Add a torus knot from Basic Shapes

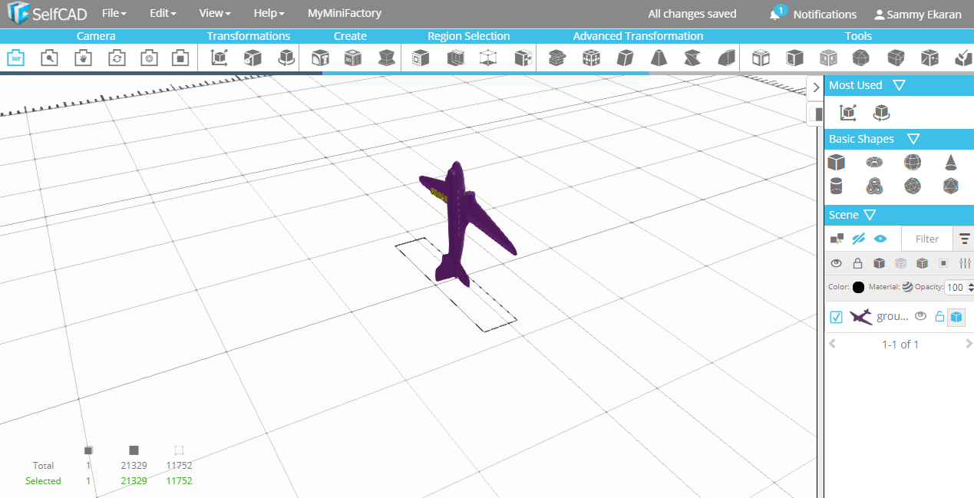(x=874, y=186)
